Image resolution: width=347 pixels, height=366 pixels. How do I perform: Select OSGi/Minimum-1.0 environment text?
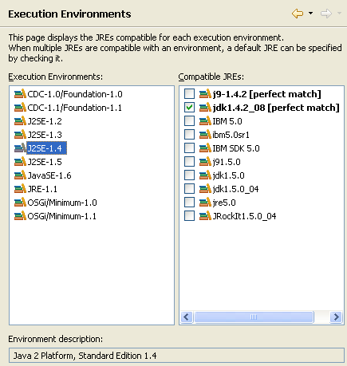point(62,203)
